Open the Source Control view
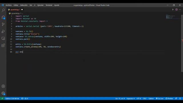Screen dimensions: 183x103 [x=3, y=24]
